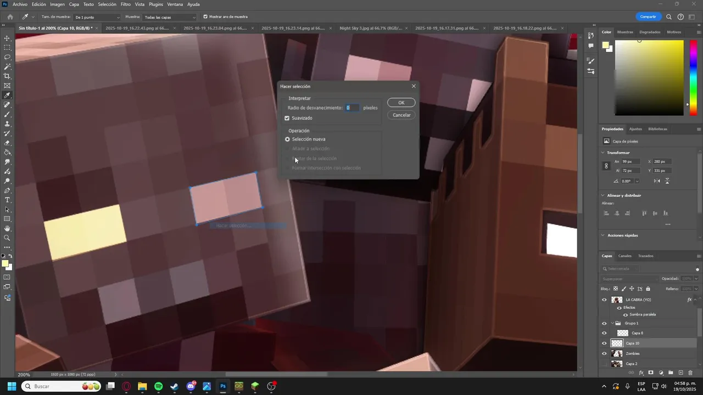This screenshot has width=703, height=395.
Task: Select the Rectangular Marquee tool
Action: [7, 48]
